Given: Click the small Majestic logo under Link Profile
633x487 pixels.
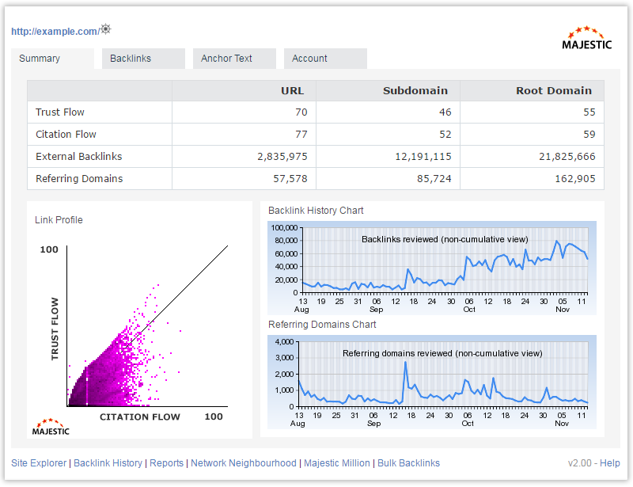Looking at the screenshot, I should coord(51,427).
